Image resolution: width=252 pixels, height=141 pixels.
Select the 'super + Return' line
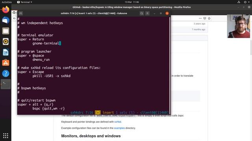(x=31, y=39)
